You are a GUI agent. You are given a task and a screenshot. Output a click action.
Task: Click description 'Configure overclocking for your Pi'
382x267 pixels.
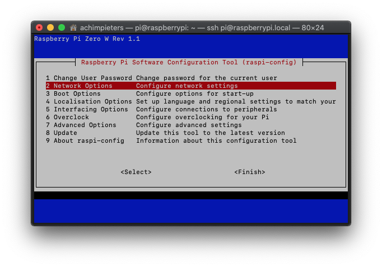click(202, 117)
